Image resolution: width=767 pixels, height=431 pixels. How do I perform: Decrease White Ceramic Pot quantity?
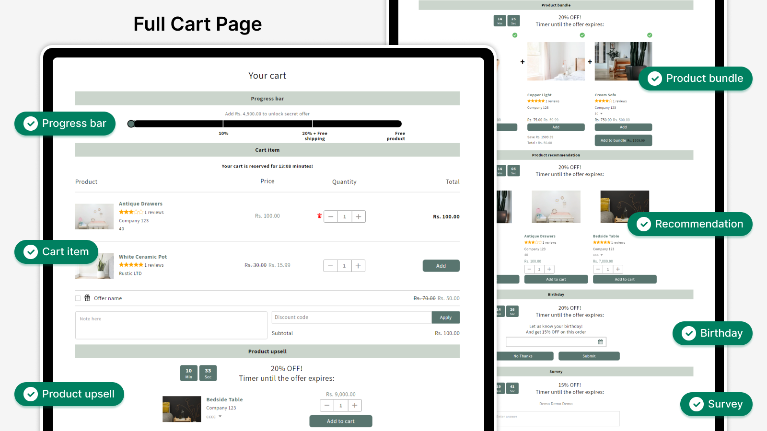330,266
